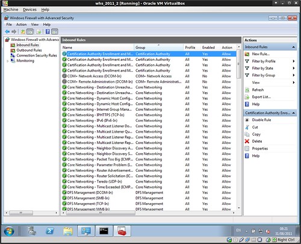Screen dimensions: 301x244
Task: Open PowerShell from the taskbar
Action: (x=49, y=231)
